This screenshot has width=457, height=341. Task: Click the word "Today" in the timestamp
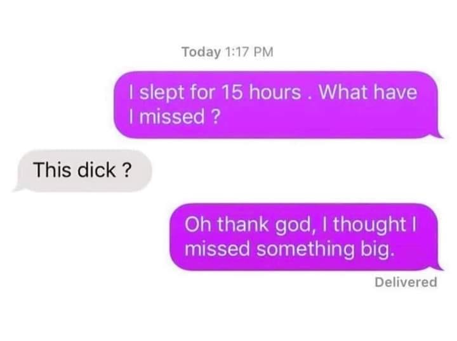pos(201,53)
